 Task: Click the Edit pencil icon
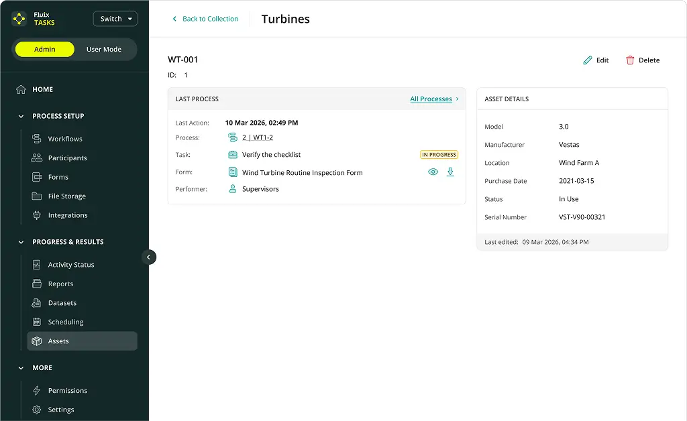tap(588, 60)
